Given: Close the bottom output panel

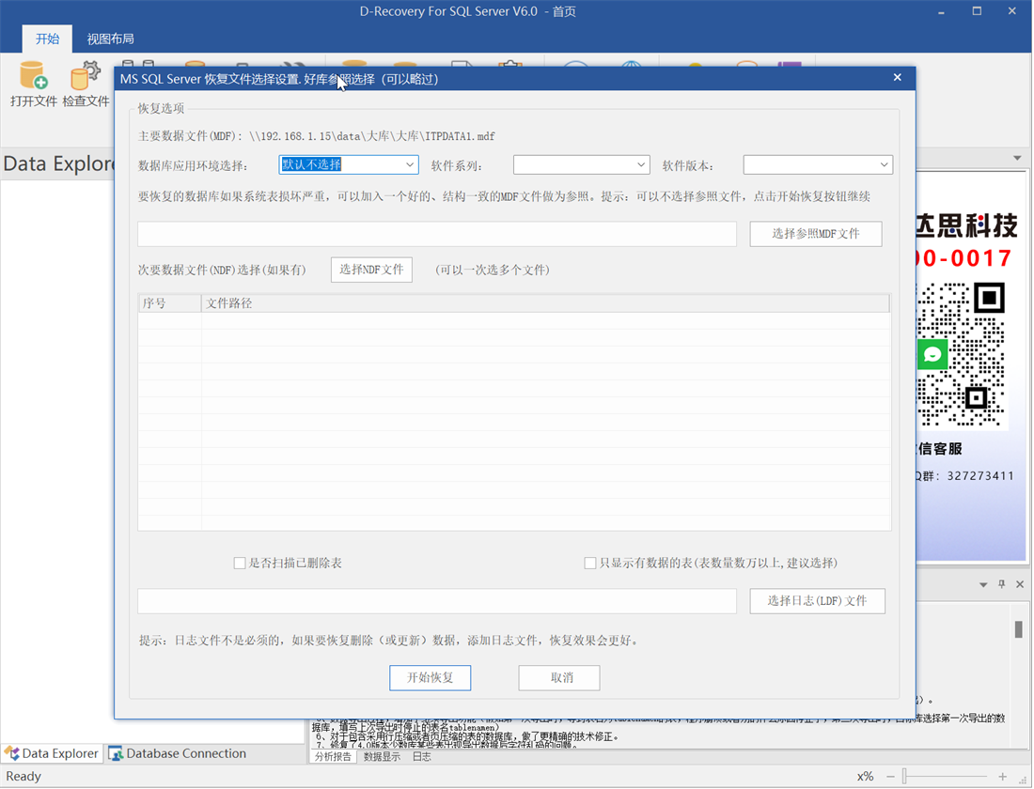Looking at the screenshot, I should click(1020, 584).
